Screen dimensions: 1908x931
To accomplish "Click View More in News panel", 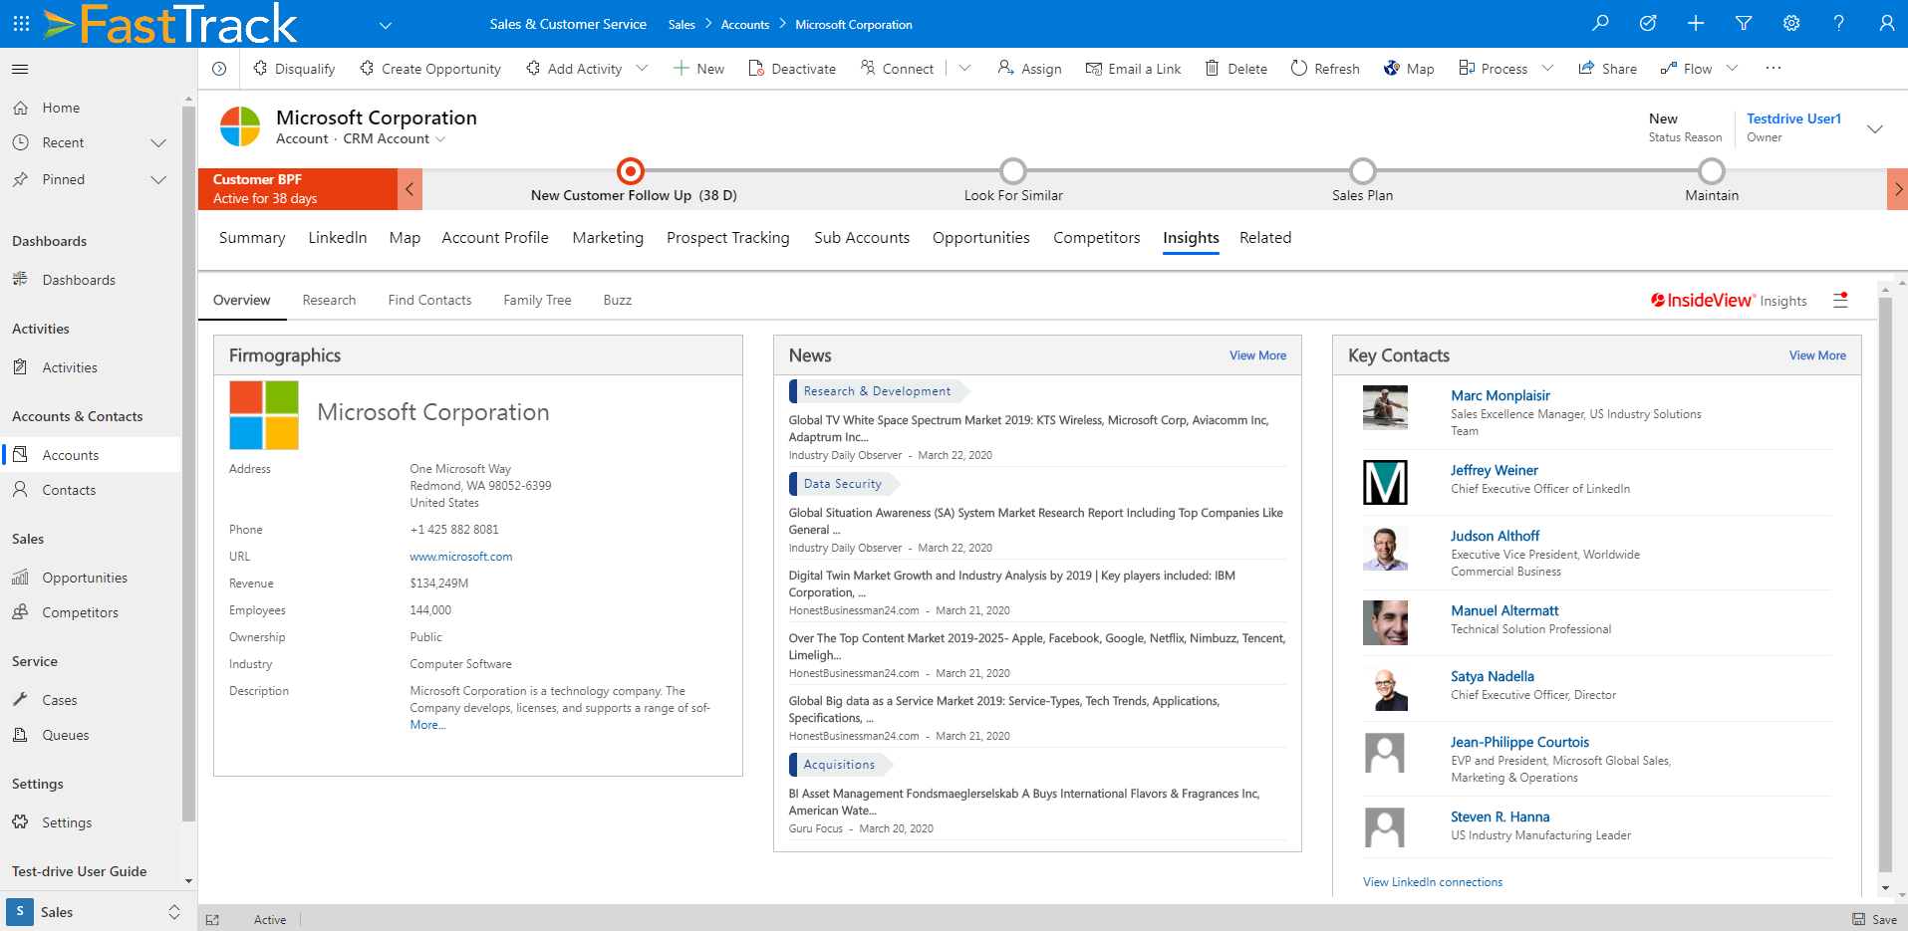I will point(1257,355).
